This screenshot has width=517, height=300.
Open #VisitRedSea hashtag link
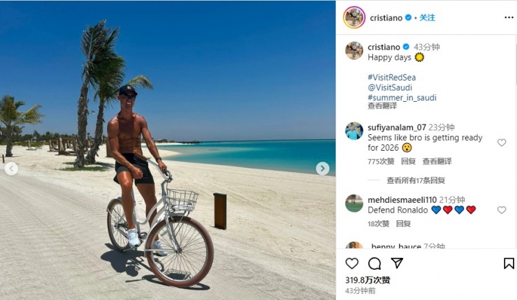[x=392, y=78]
